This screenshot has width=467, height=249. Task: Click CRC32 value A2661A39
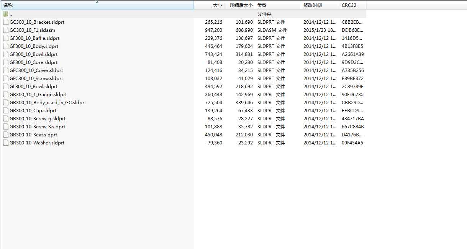pyautogui.click(x=353, y=54)
